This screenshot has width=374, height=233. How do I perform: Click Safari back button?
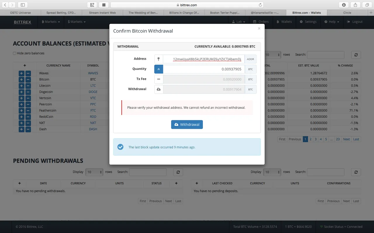click(5, 5)
